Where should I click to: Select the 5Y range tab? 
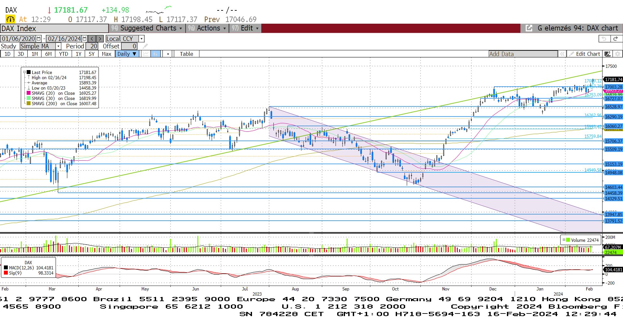pyautogui.click(x=92, y=54)
